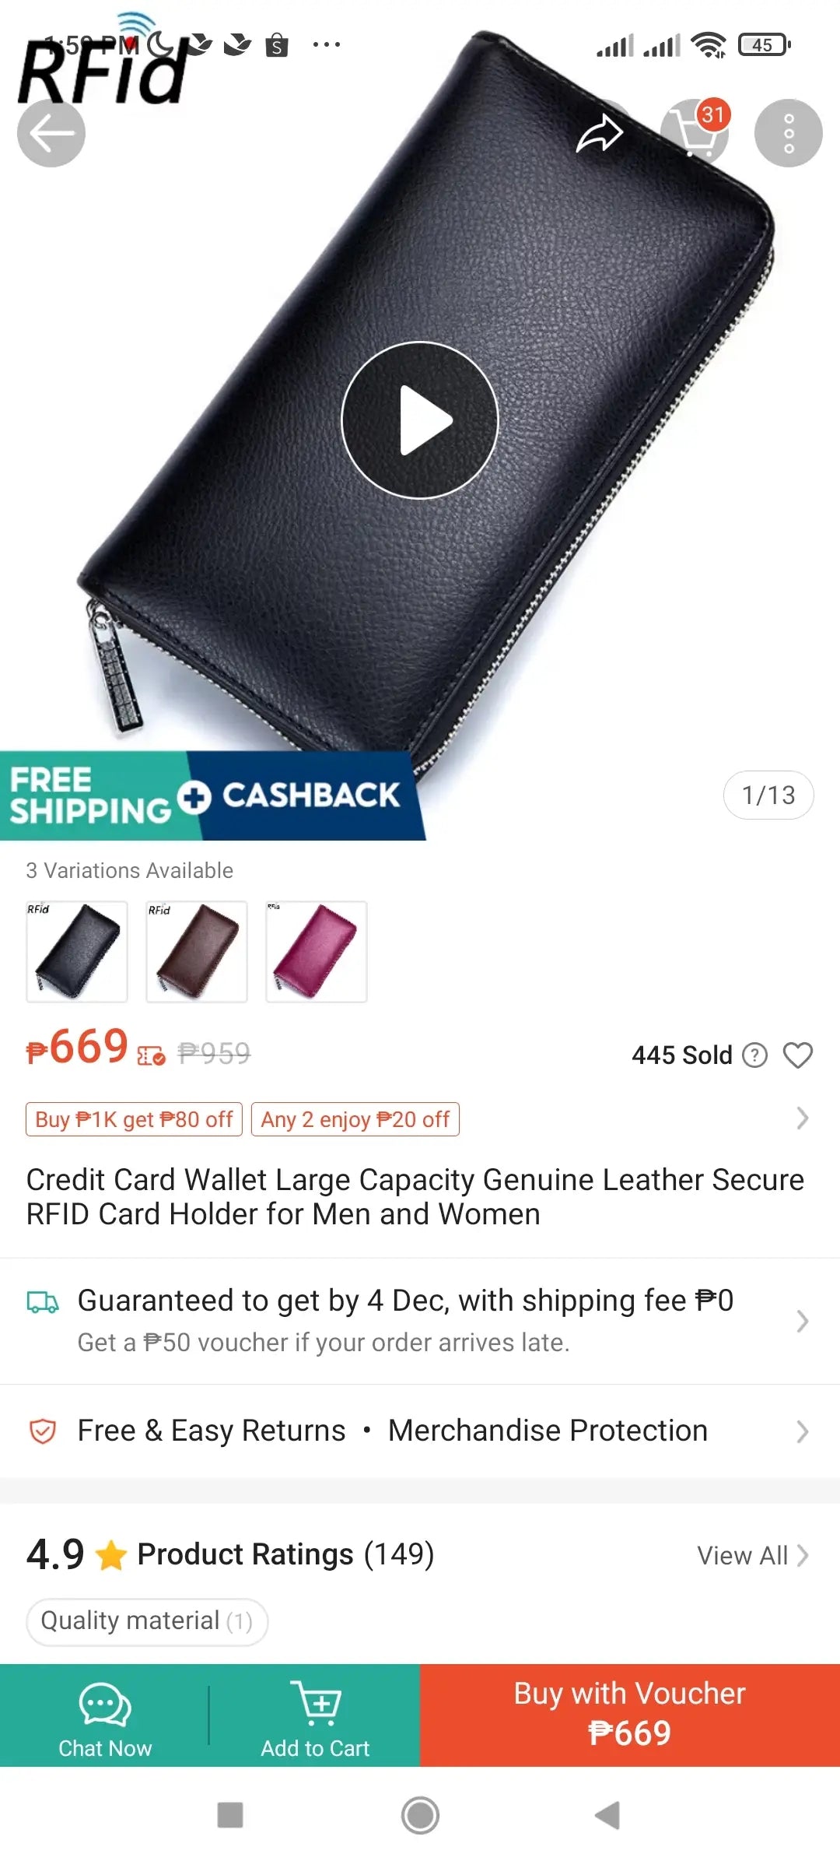Select the Quality material review tag
Viewport: 840px width, 1868px height.
tap(147, 1621)
